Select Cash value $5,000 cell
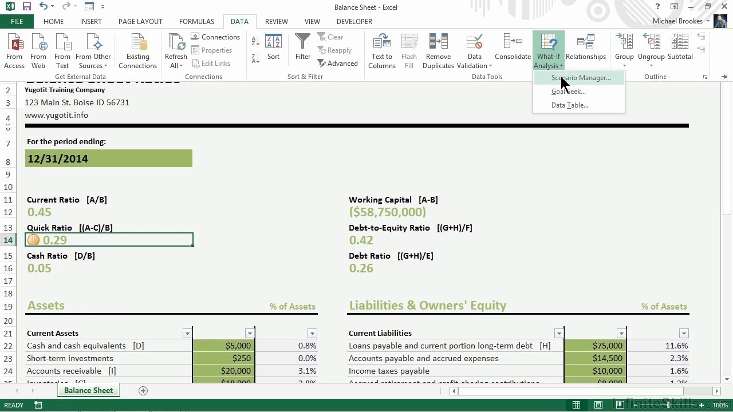Screen dimensions: 733x412 (223, 346)
